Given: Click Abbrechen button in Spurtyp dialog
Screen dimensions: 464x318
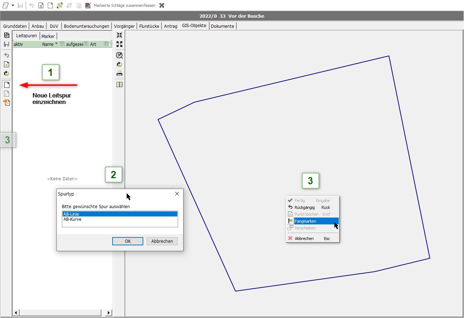Looking at the screenshot, I should click(x=162, y=241).
